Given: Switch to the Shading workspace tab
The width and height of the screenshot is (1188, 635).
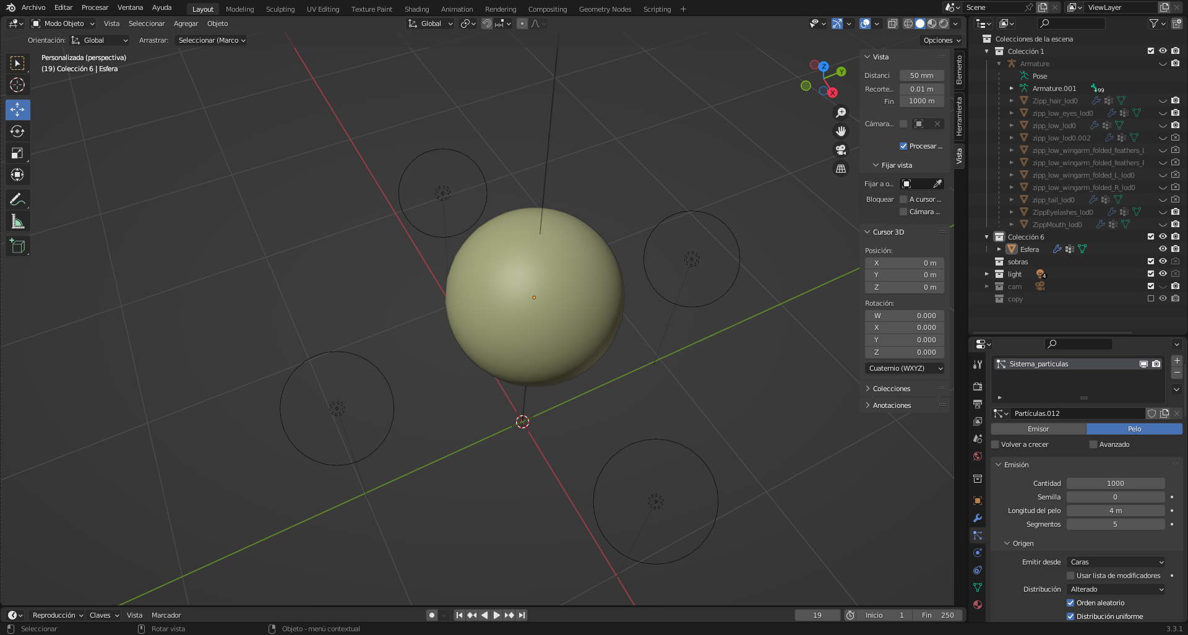Looking at the screenshot, I should tap(416, 9).
